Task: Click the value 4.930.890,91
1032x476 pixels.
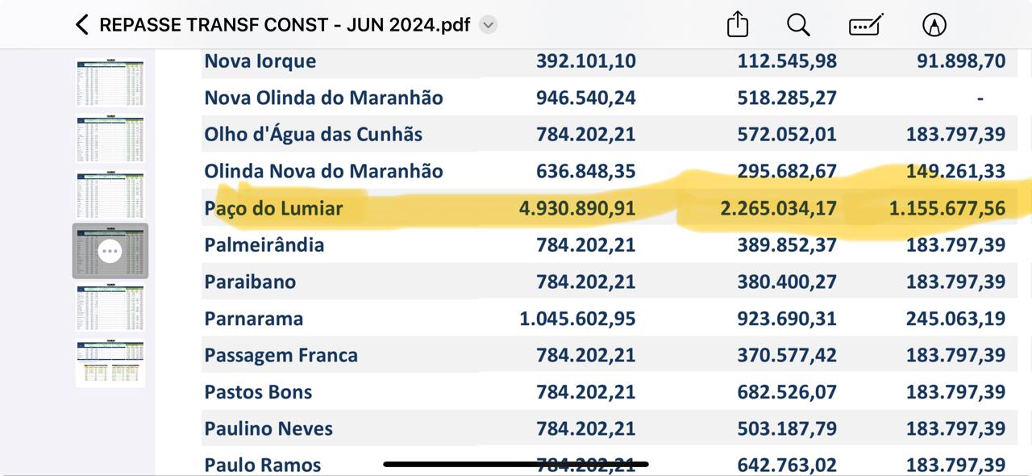Action: tap(577, 208)
